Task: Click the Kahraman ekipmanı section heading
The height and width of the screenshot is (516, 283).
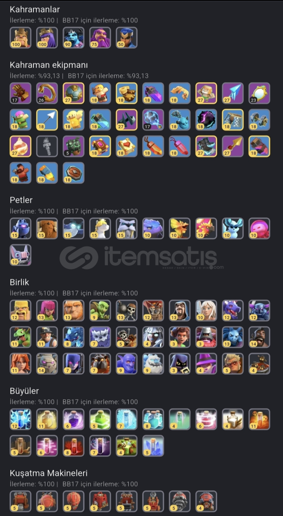Action: (x=49, y=65)
